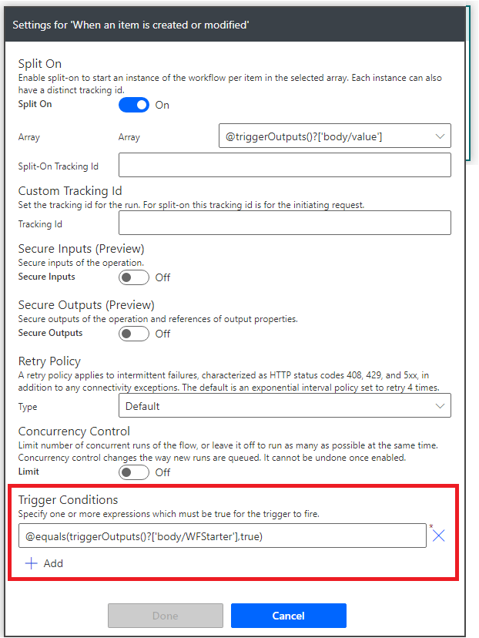479x638 pixels.
Task: Turn off the Split On switch
Action: click(x=134, y=105)
